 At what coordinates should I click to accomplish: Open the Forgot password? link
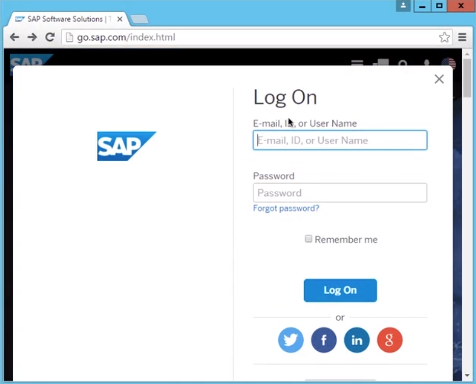[286, 208]
